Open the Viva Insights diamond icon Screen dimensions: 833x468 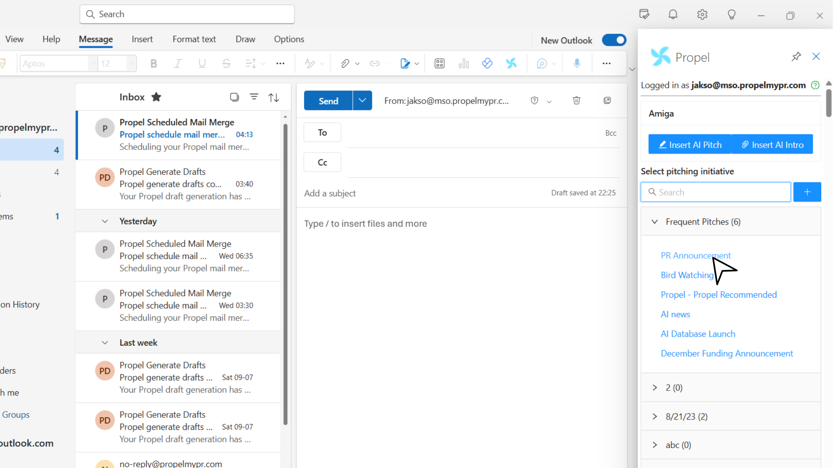coord(487,64)
